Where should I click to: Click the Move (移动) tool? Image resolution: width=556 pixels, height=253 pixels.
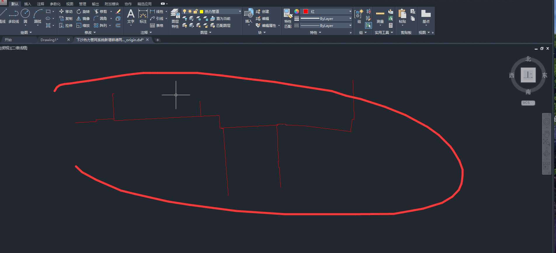pyautogui.click(x=66, y=11)
